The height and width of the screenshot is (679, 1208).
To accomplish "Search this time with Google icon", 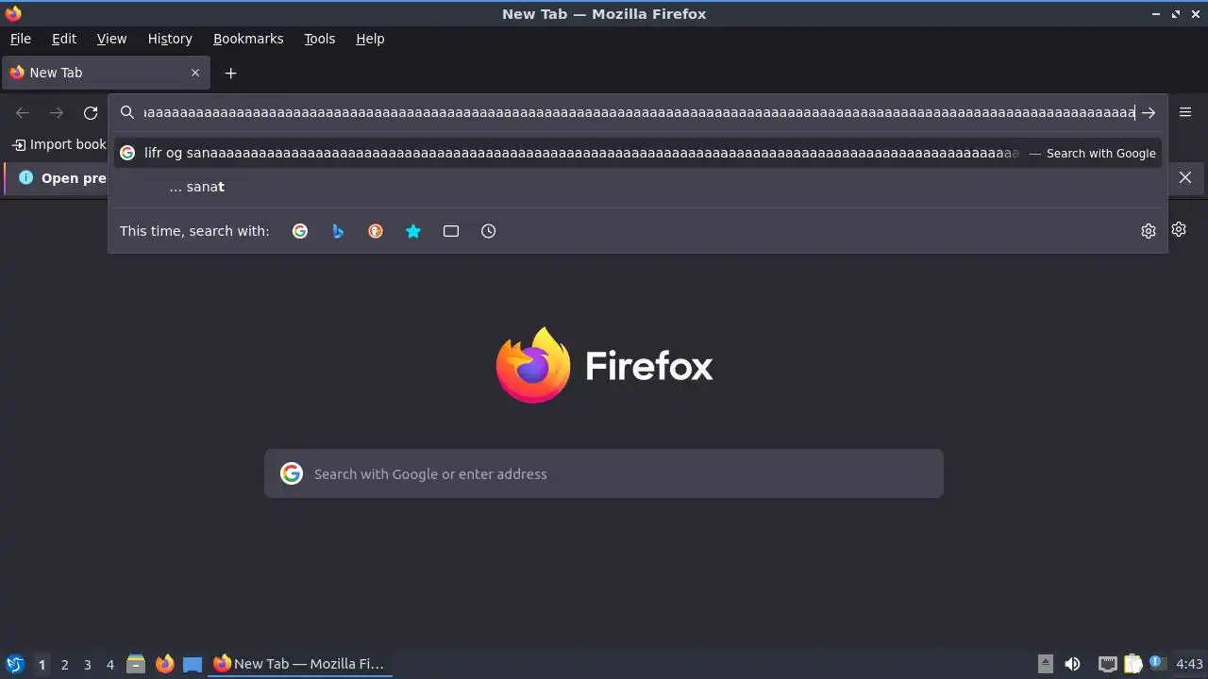I will coord(300,231).
